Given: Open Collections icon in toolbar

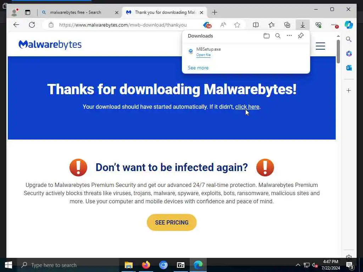Looking at the screenshot, I should 287,25.
